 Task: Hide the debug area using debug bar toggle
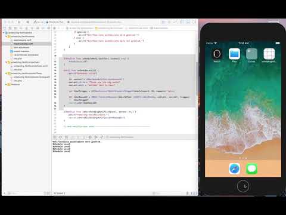tap(55, 137)
